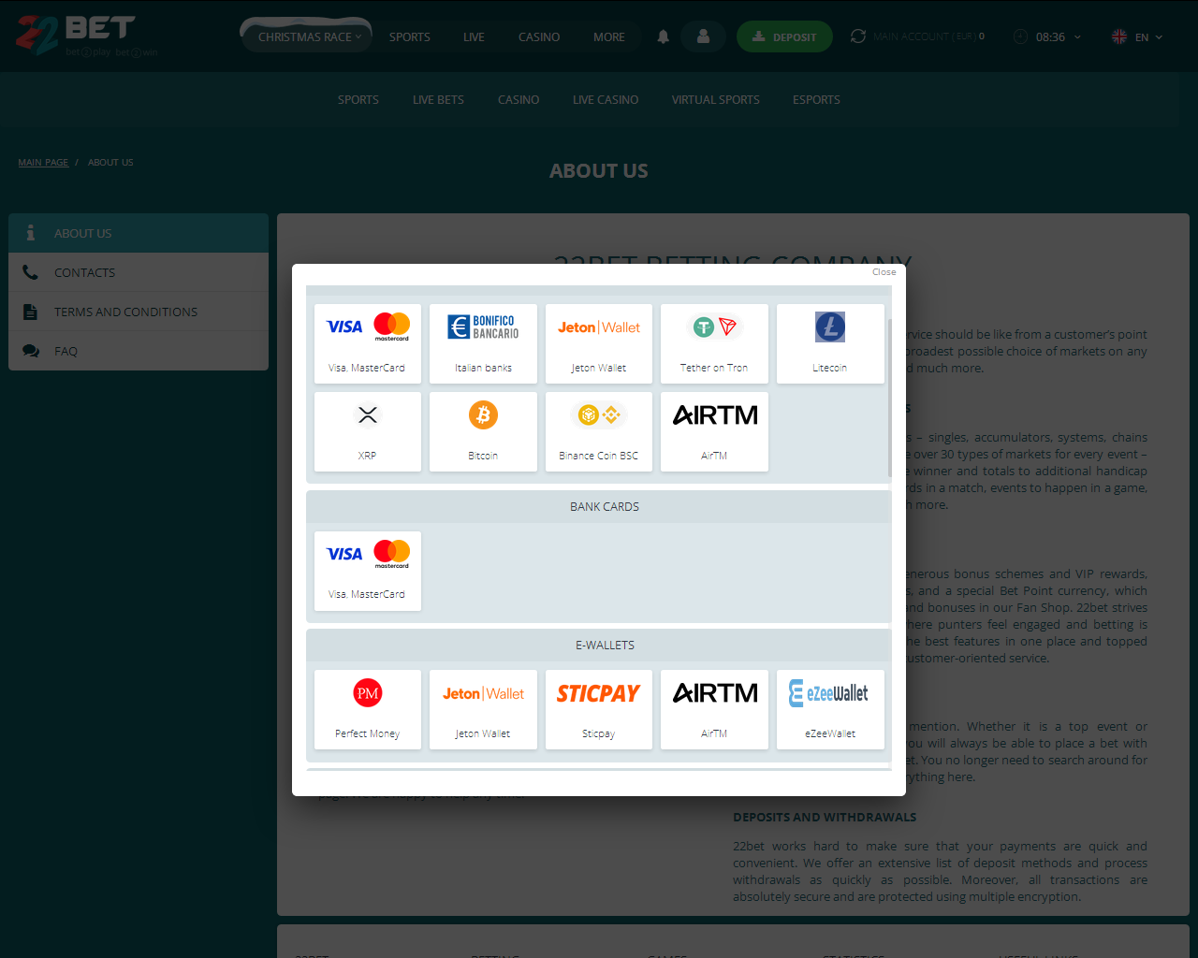Click the Deposits and Withdrawals heading

(x=825, y=817)
